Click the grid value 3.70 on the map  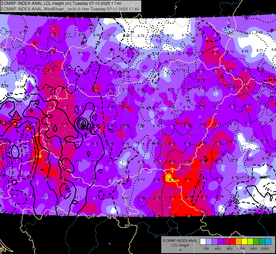click(141, 36)
